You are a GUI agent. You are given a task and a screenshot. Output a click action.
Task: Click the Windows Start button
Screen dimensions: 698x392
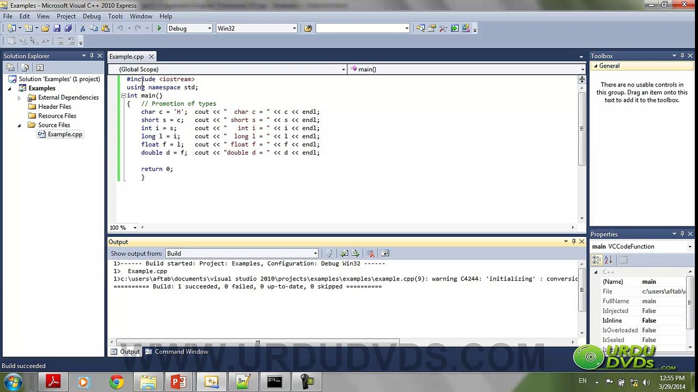13,382
